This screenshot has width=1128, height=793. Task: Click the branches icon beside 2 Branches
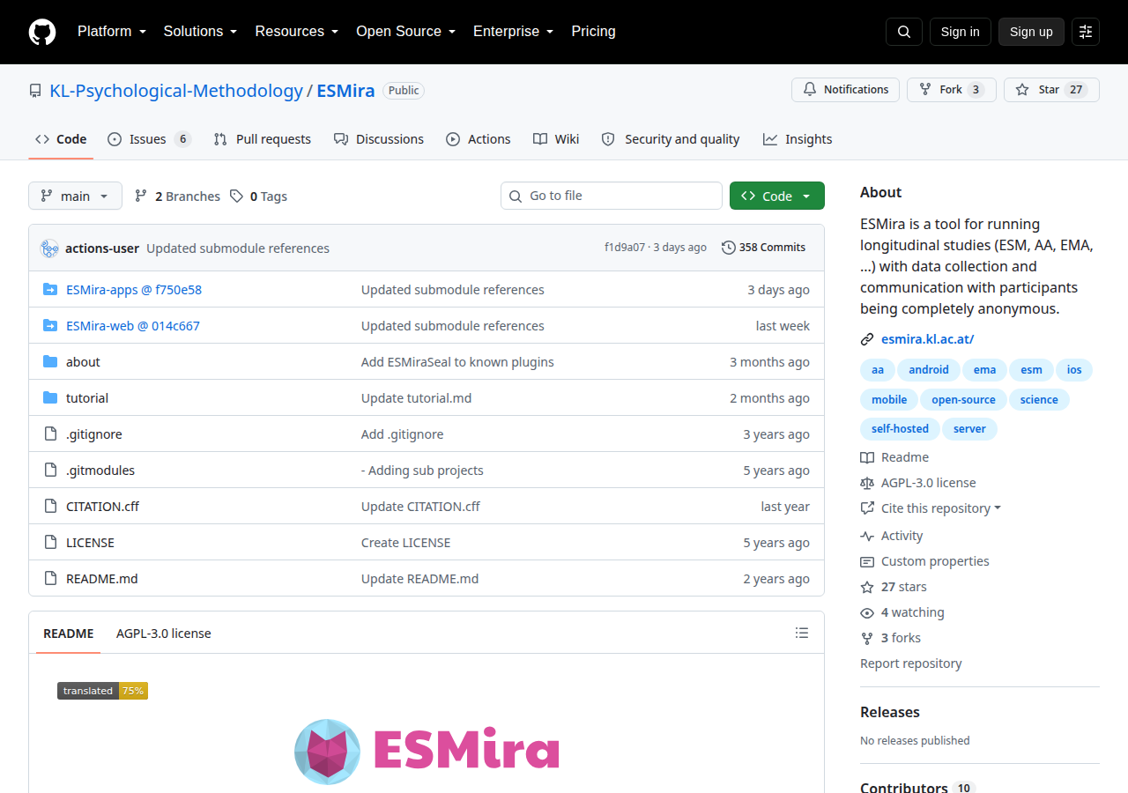point(141,196)
